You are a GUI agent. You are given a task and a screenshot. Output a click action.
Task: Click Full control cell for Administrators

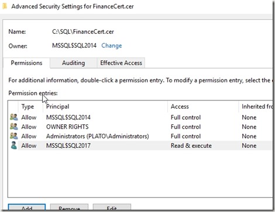[185, 136]
